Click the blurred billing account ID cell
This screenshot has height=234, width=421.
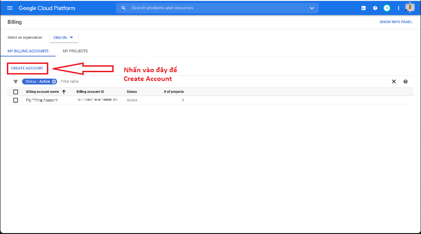tap(97, 100)
